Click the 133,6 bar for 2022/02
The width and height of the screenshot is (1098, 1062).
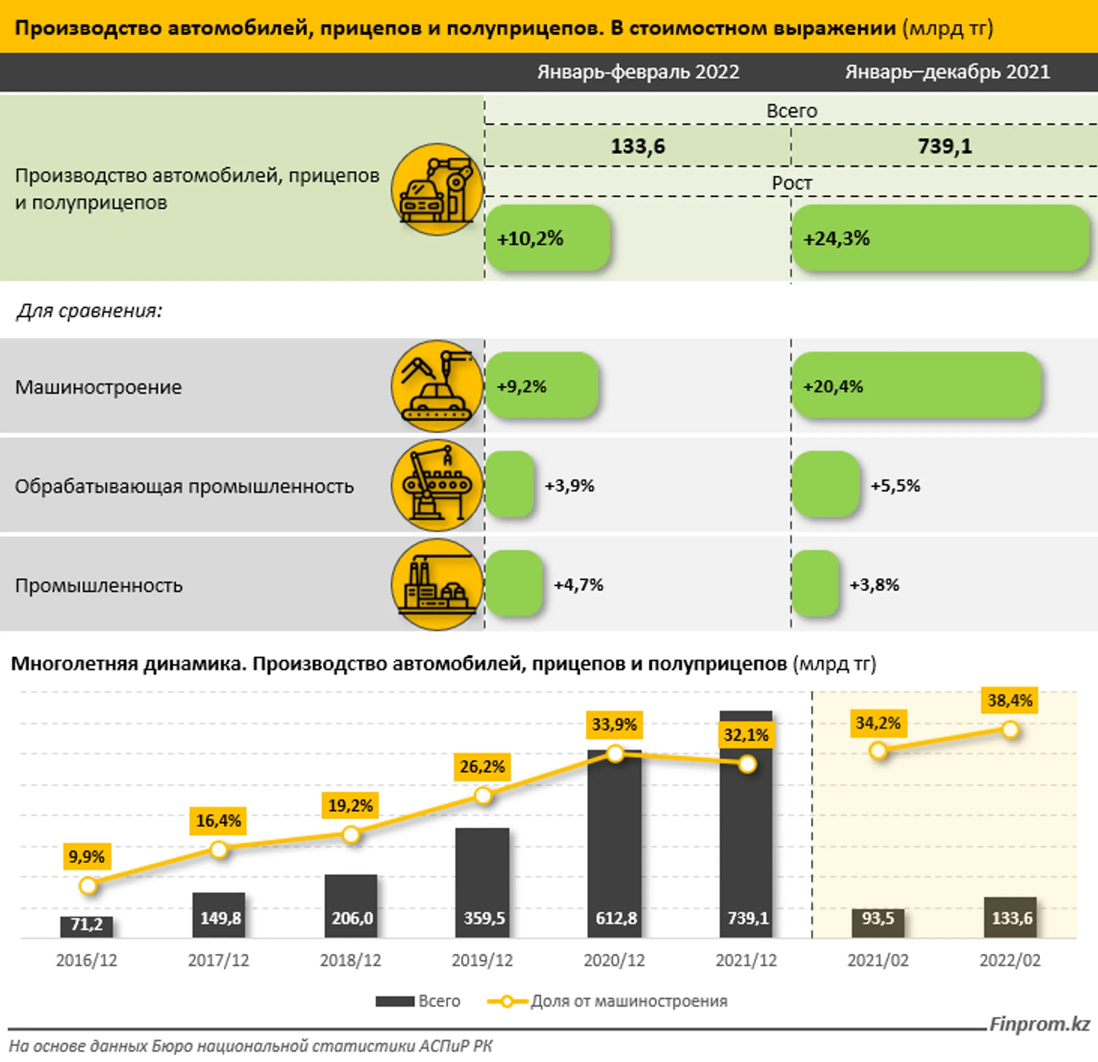1010,917
